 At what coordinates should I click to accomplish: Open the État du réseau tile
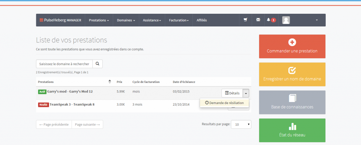(292, 130)
